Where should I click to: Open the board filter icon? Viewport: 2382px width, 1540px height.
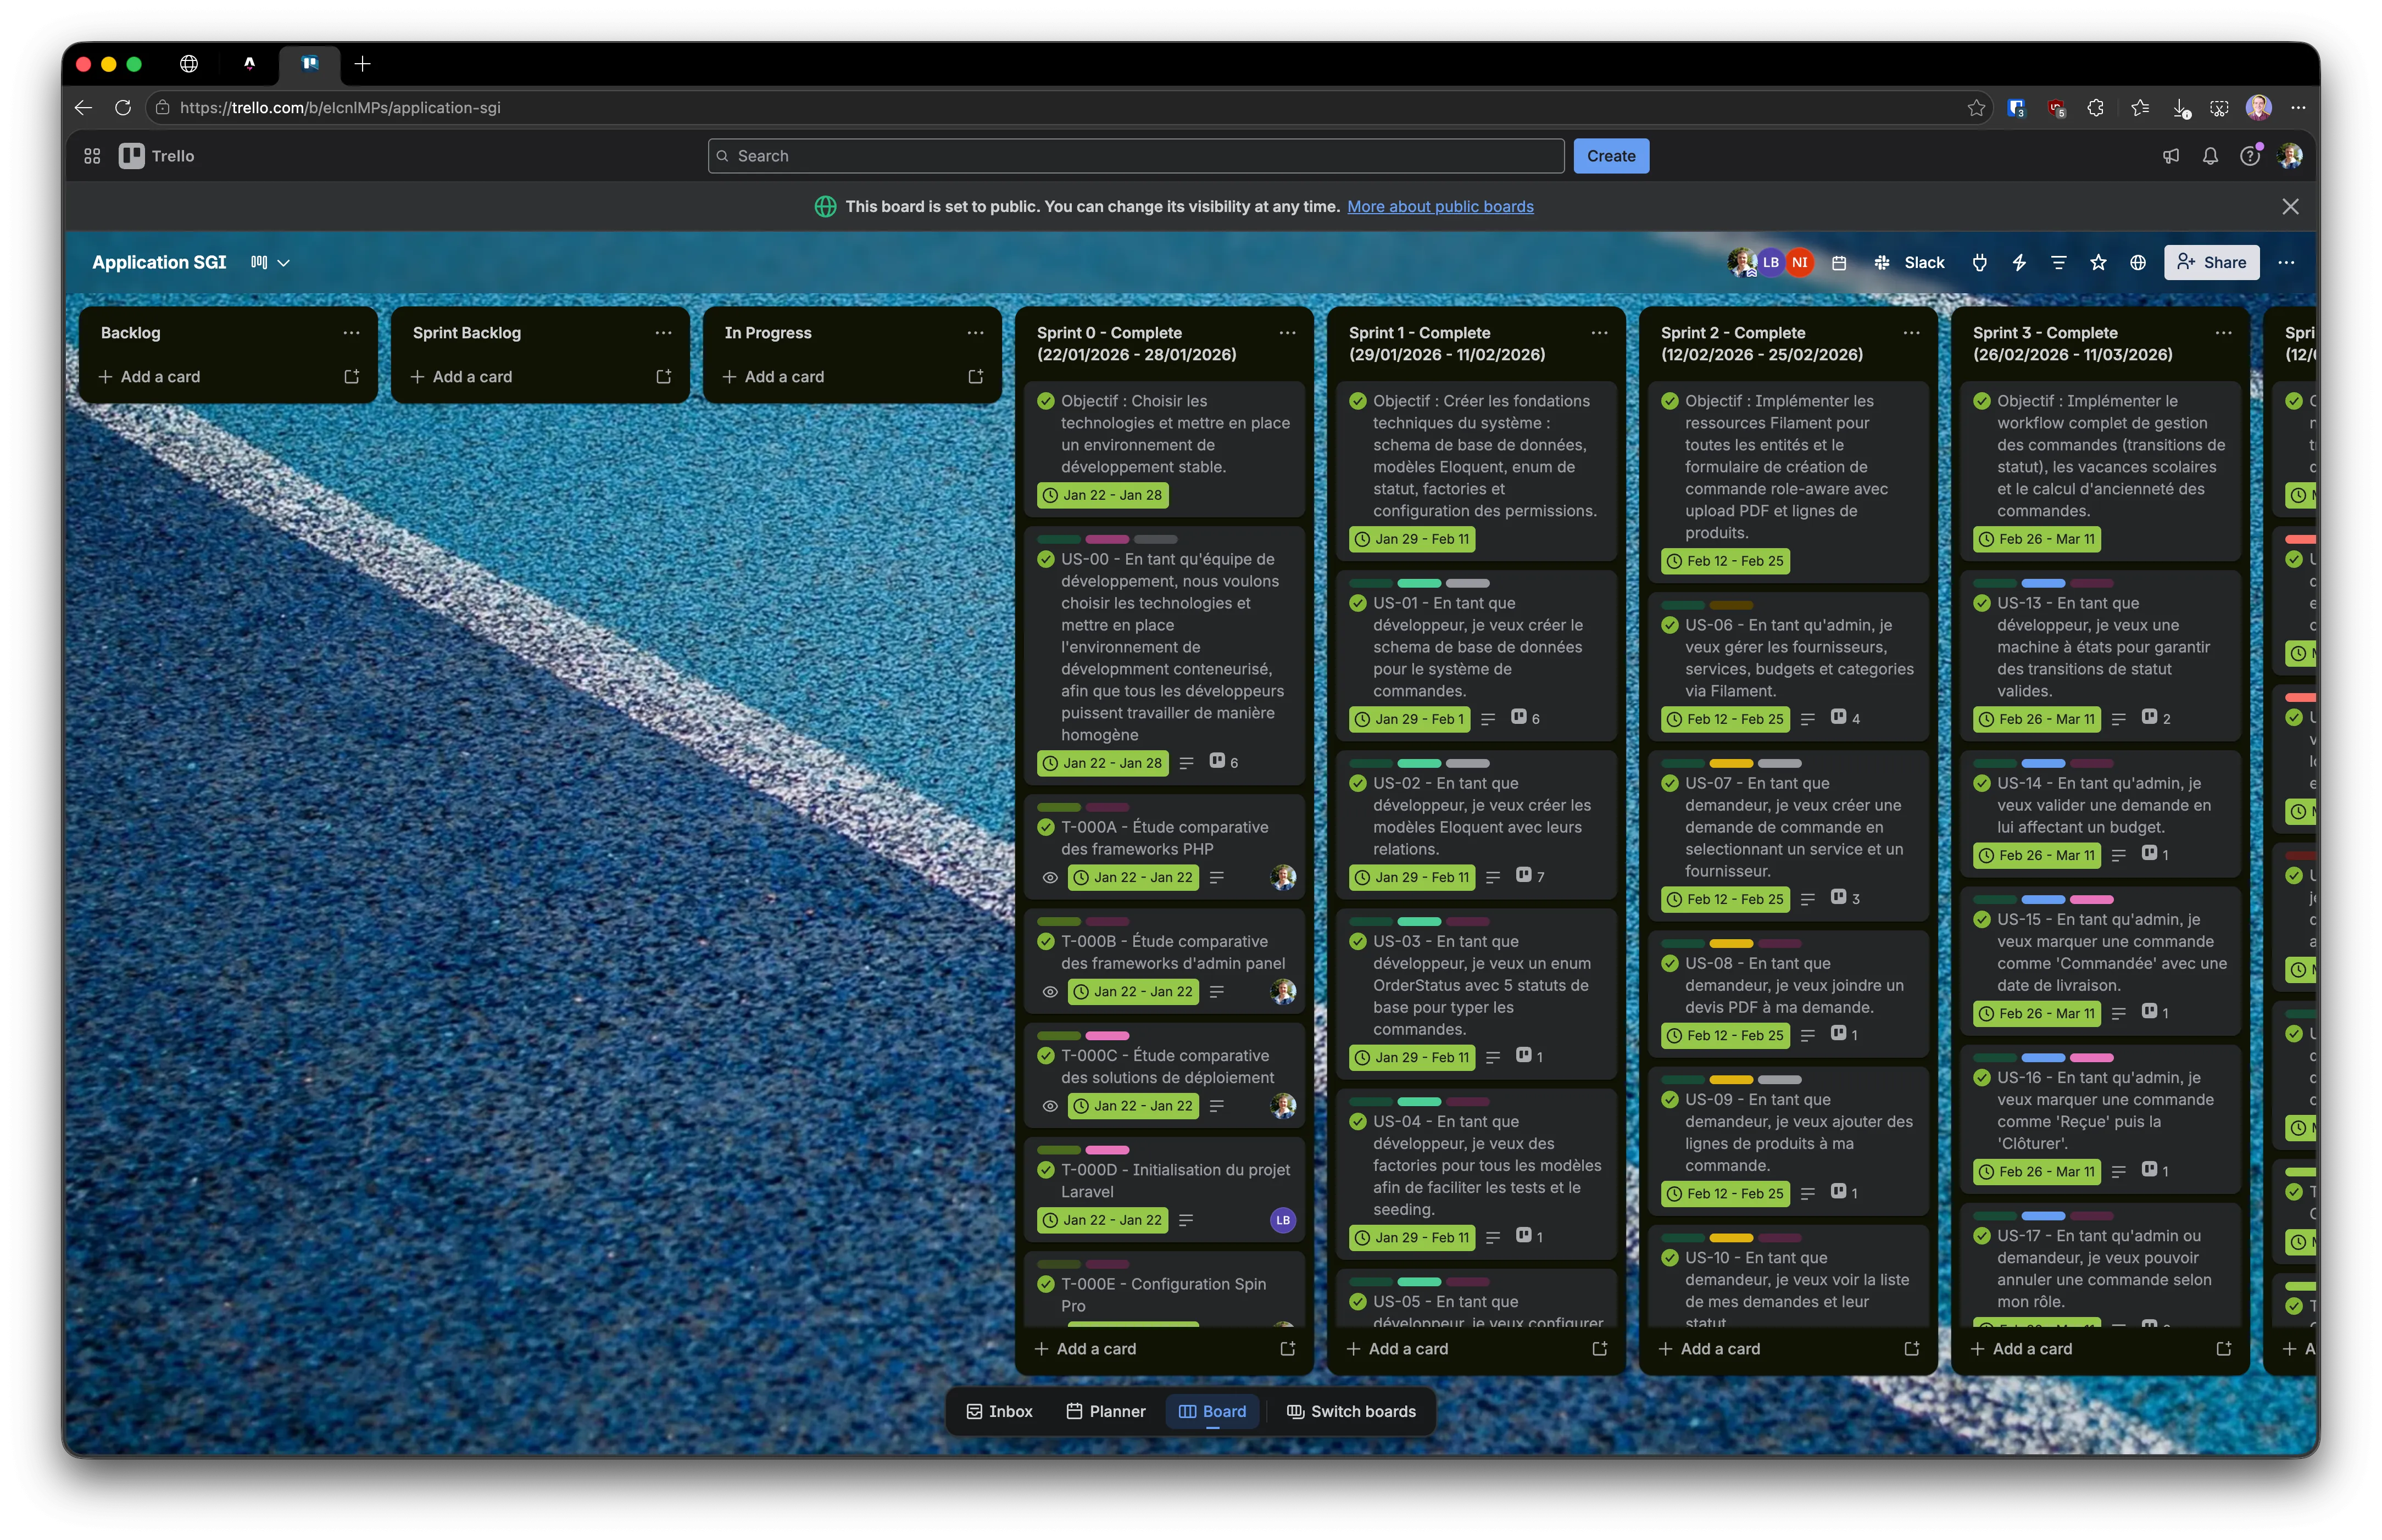[x=2059, y=263]
